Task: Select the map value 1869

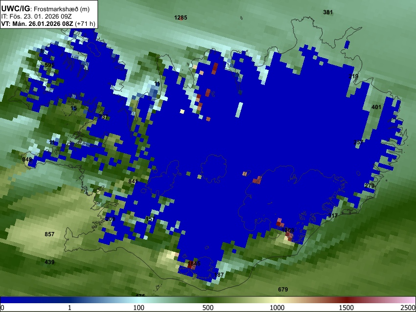Action: tap(288, 230)
